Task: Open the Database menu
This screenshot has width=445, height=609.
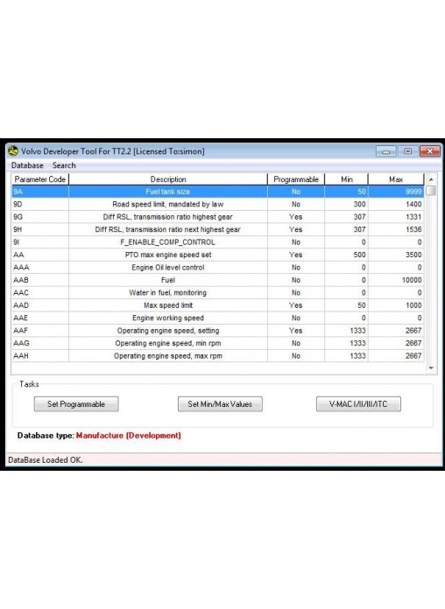Action: 27,165
